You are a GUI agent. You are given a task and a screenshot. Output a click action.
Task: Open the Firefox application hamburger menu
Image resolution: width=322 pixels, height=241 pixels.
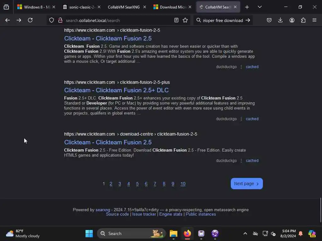tap(314, 20)
